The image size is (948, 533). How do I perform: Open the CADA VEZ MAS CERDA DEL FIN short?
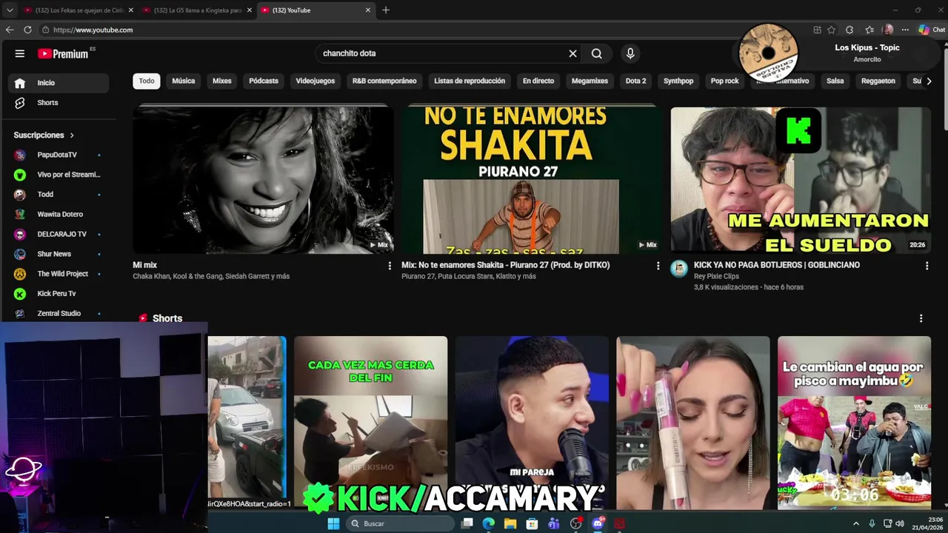[x=370, y=422]
